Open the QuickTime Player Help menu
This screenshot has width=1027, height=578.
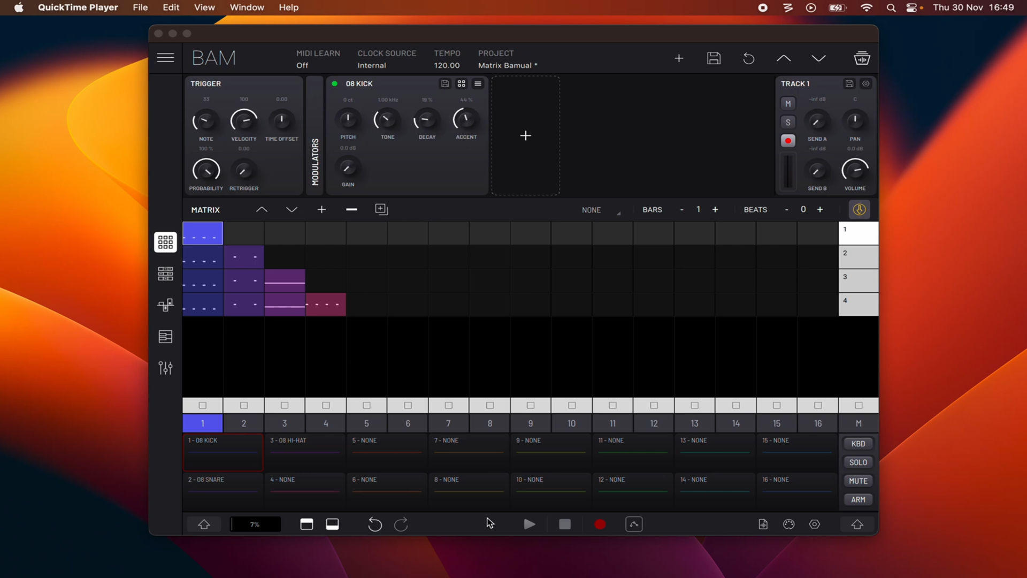click(x=288, y=7)
